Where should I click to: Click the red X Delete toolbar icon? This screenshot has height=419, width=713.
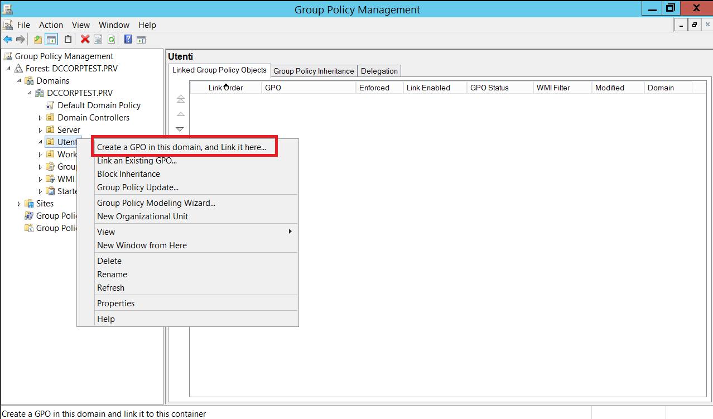tap(85, 39)
